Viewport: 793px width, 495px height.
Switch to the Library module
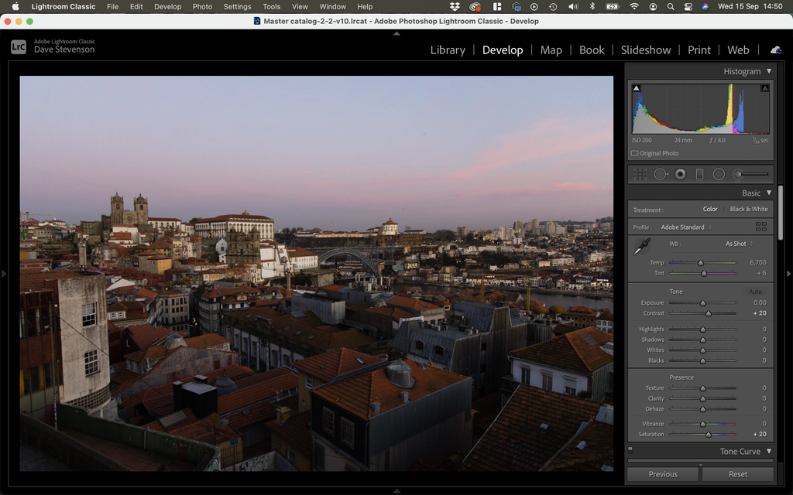(x=448, y=50)
